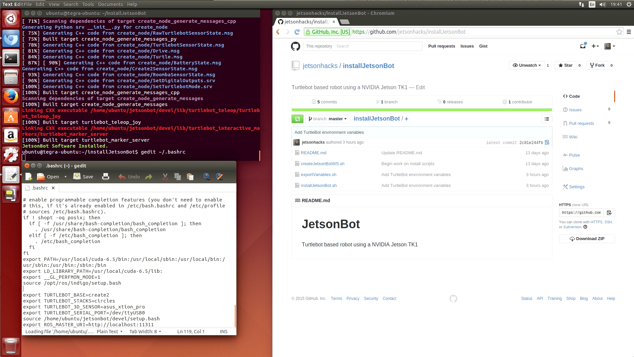Open Amazon launcher icon
This screenshot has height=357, width=634.
click(11, 136)
